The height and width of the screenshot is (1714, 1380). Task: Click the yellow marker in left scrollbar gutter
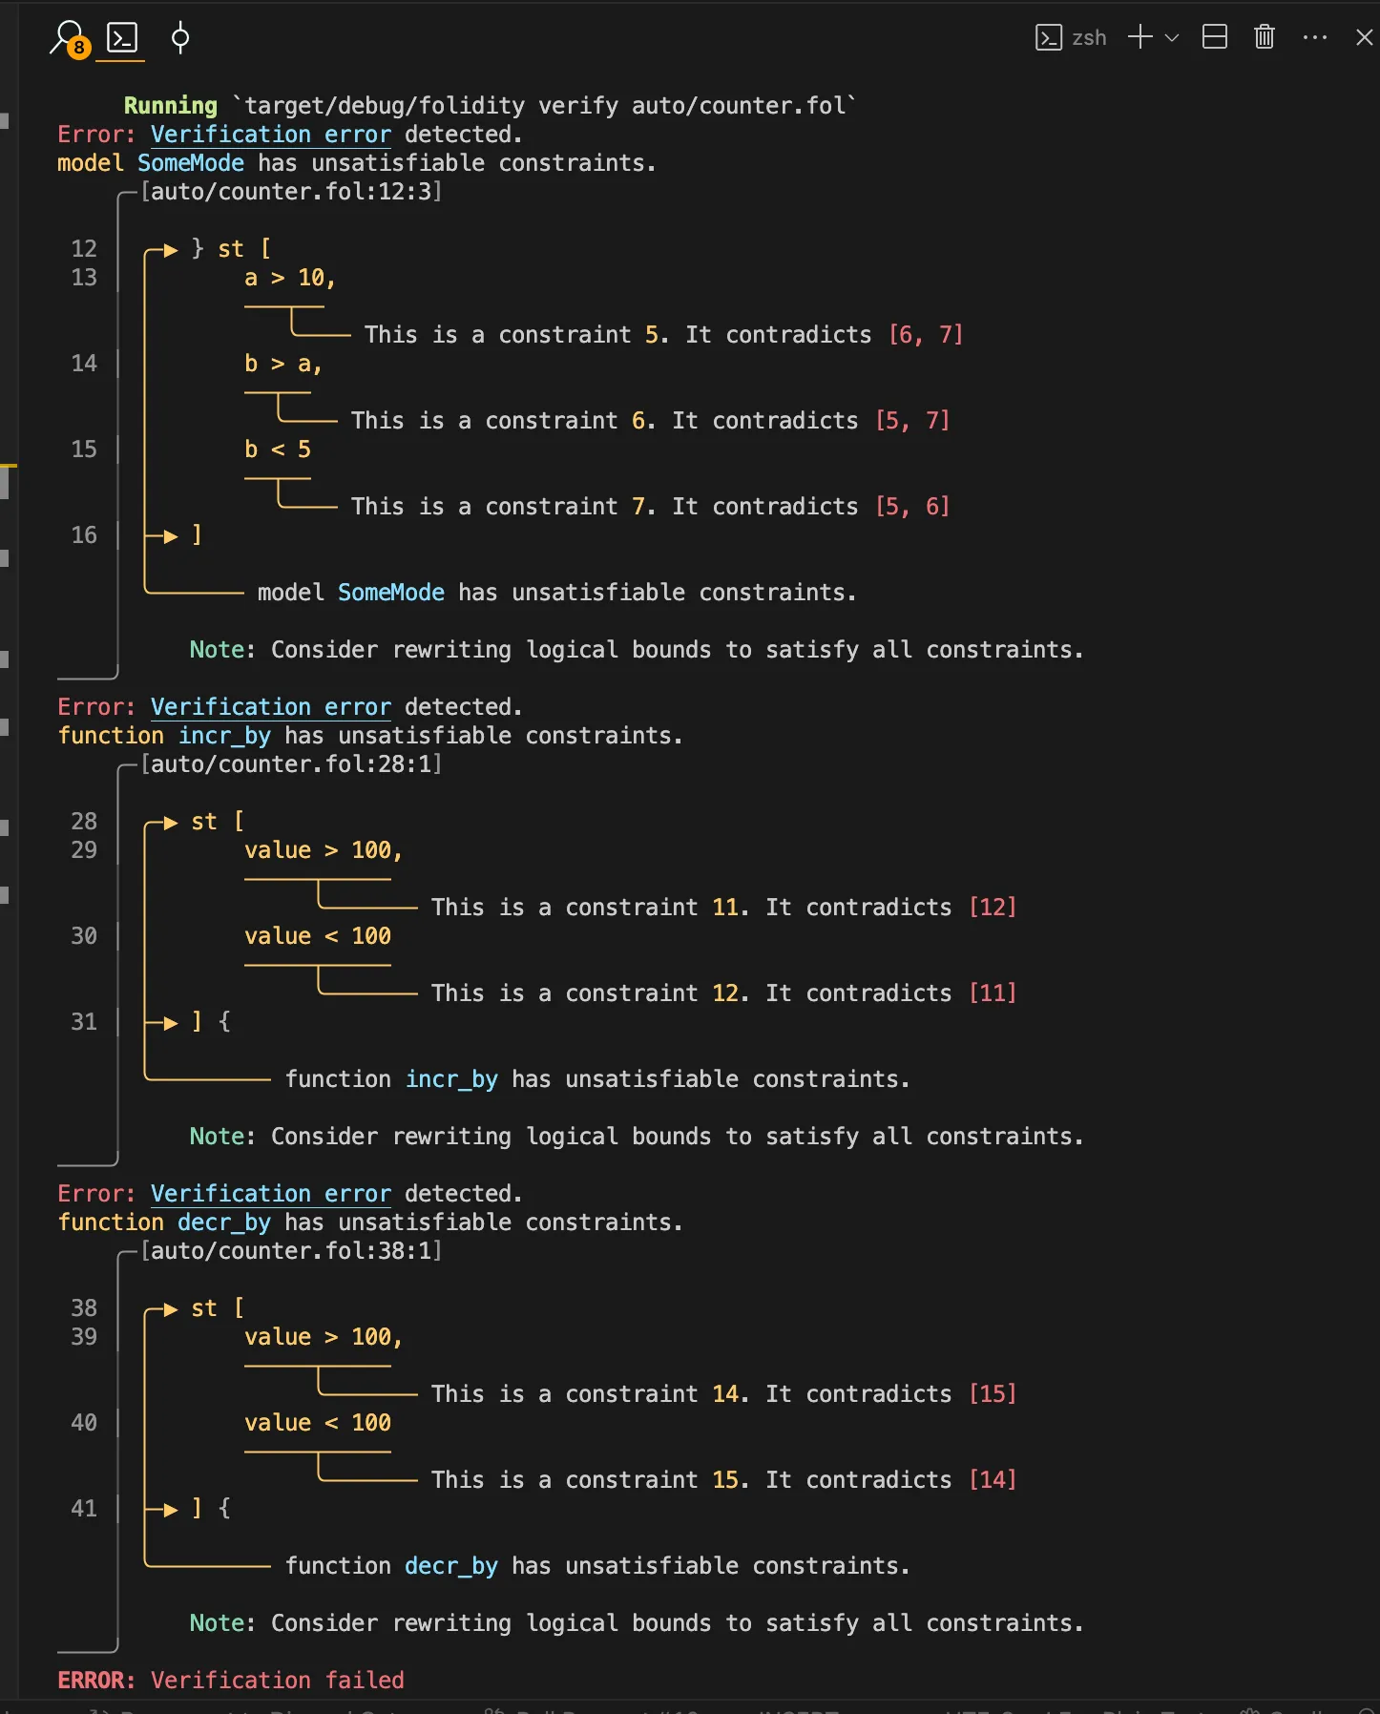8,466
